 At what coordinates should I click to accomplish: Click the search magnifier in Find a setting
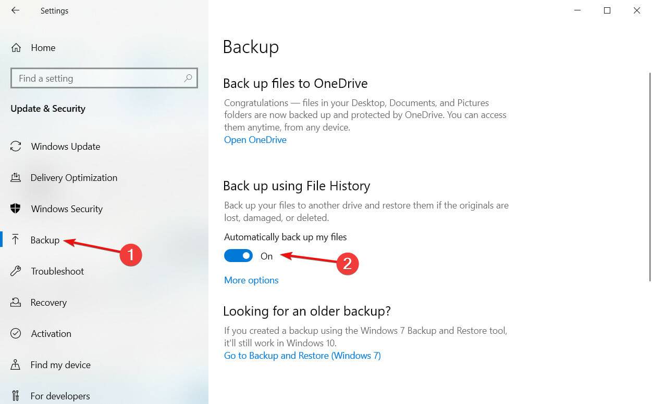pos(188,78)
